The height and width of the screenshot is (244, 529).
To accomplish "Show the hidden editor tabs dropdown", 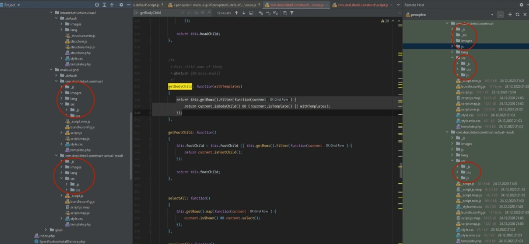I will click(x=398, y=5).
